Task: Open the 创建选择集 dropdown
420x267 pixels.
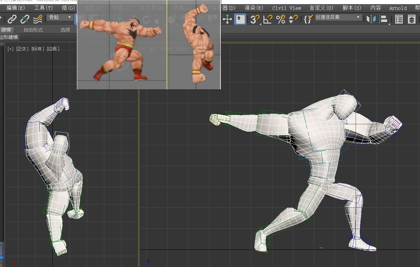Action: (x=338, y=18)
